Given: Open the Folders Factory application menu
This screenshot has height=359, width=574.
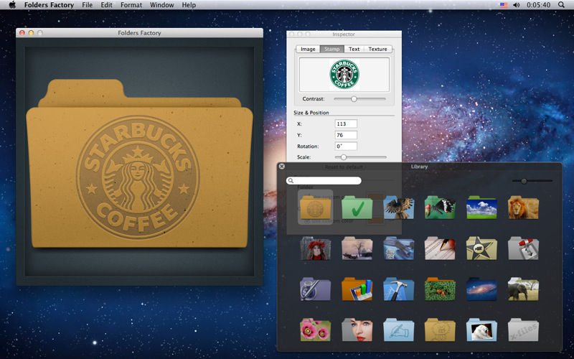Looking at the screenshot, I should (x=49, y=5).
